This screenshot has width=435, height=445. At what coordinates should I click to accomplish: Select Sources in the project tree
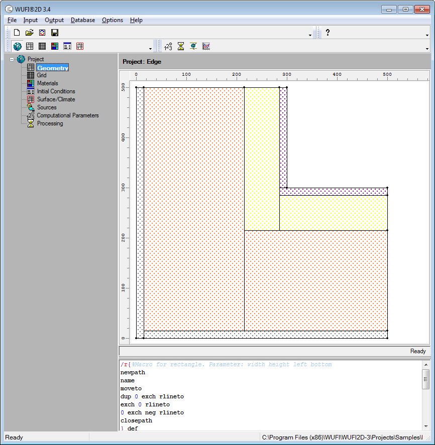click(47, 107)
